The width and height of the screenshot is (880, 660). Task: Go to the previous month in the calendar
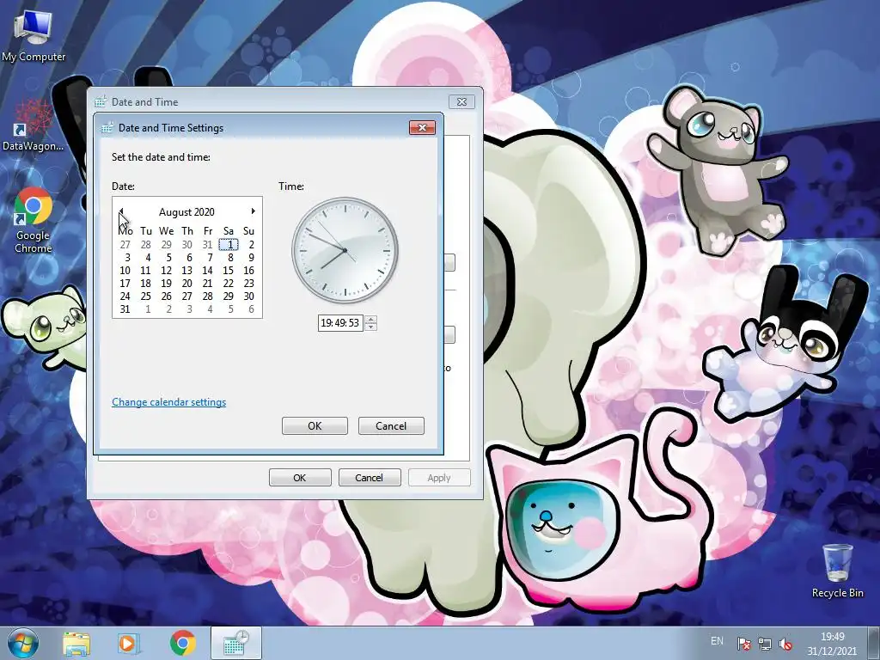[x=121, y=211]
